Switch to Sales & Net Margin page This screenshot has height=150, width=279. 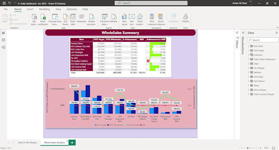[27, 143]
